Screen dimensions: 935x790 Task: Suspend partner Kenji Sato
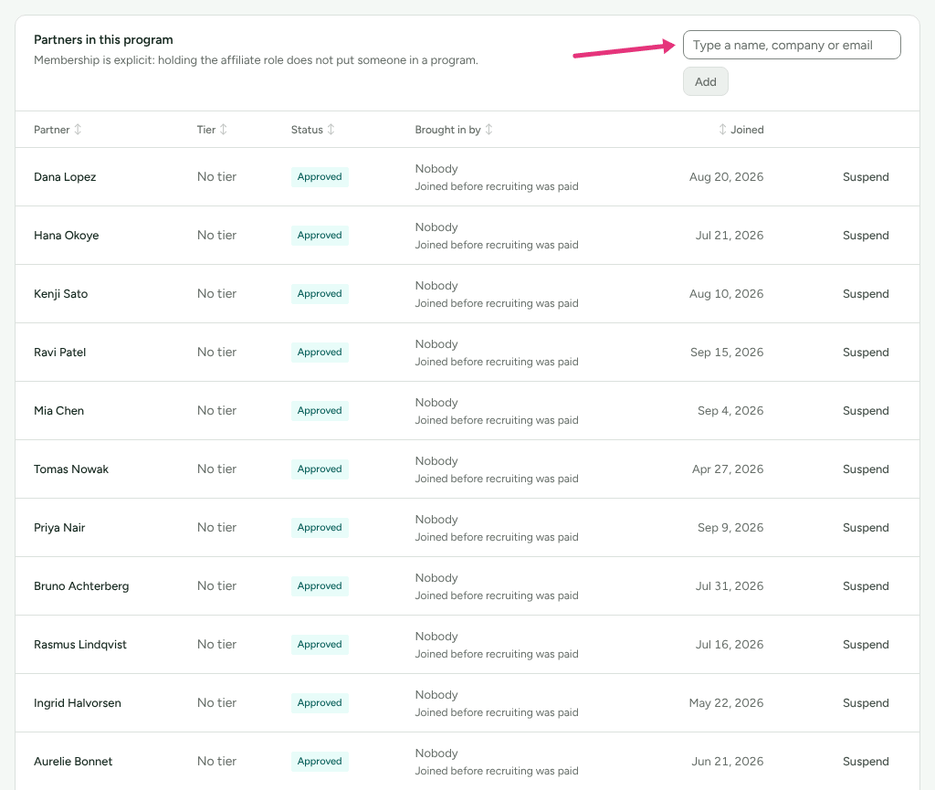point(866,294)
